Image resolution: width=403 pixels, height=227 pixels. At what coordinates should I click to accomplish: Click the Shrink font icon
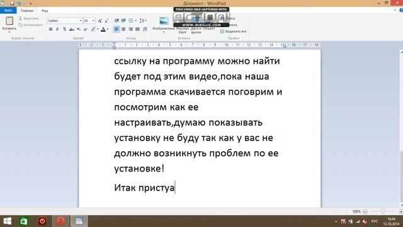pyautogui.click(x=106, y=21)
